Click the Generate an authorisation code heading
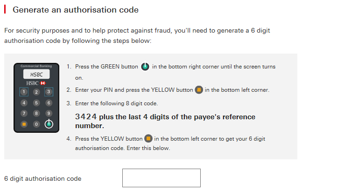Viewport: 337px width, 191px height. [x=76, y=10]
